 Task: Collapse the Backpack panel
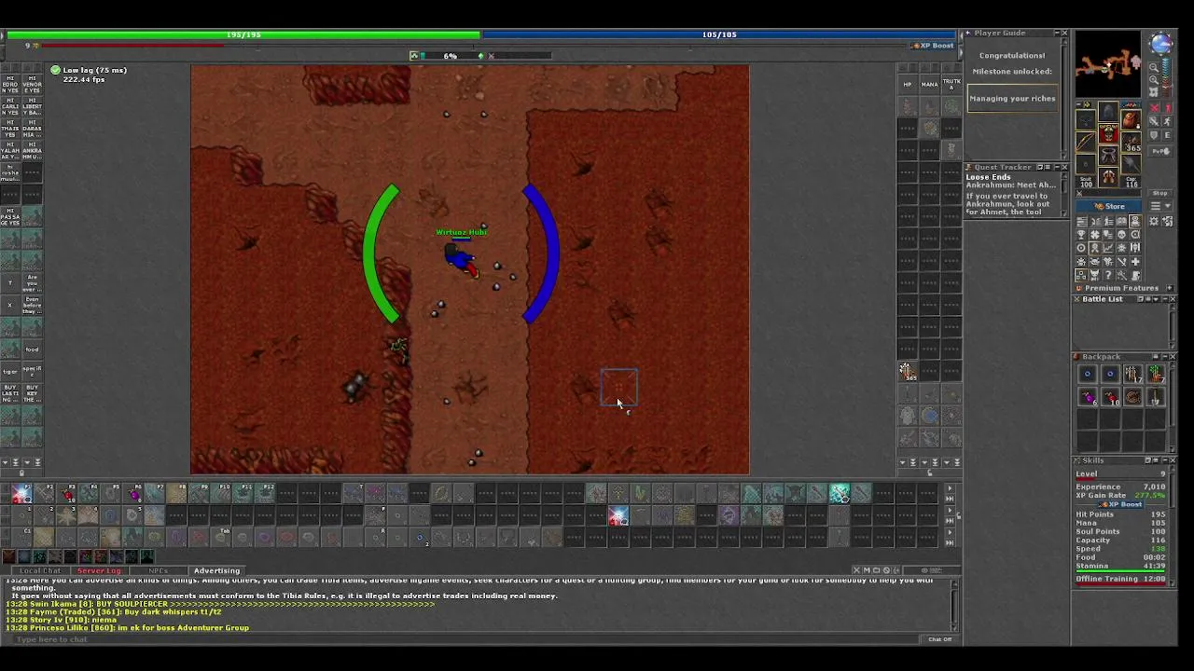tap(1165, 357)
